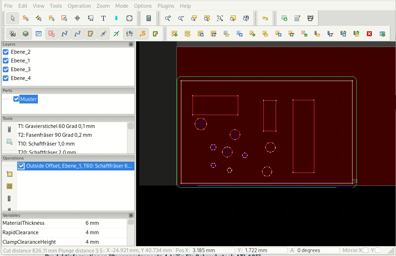
Task: Click the RapidClearance variable name
Action: coord(20,233)
